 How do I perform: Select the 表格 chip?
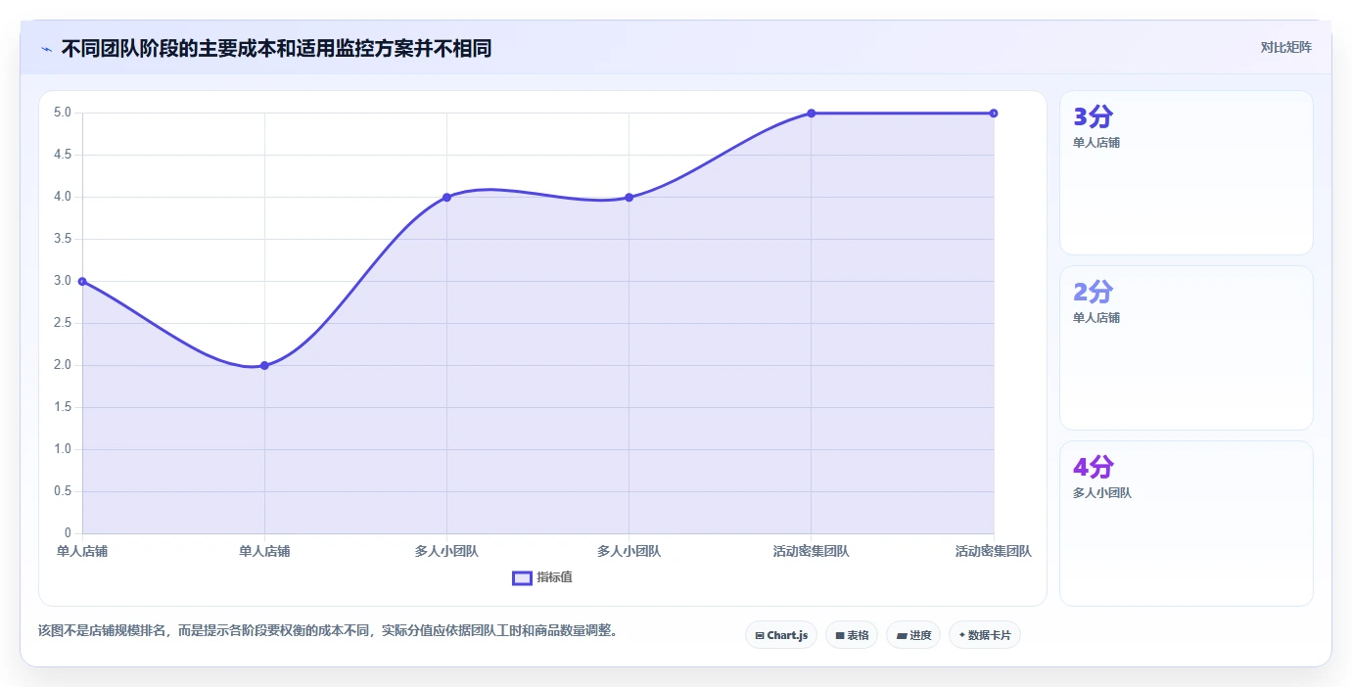point(852,635)
